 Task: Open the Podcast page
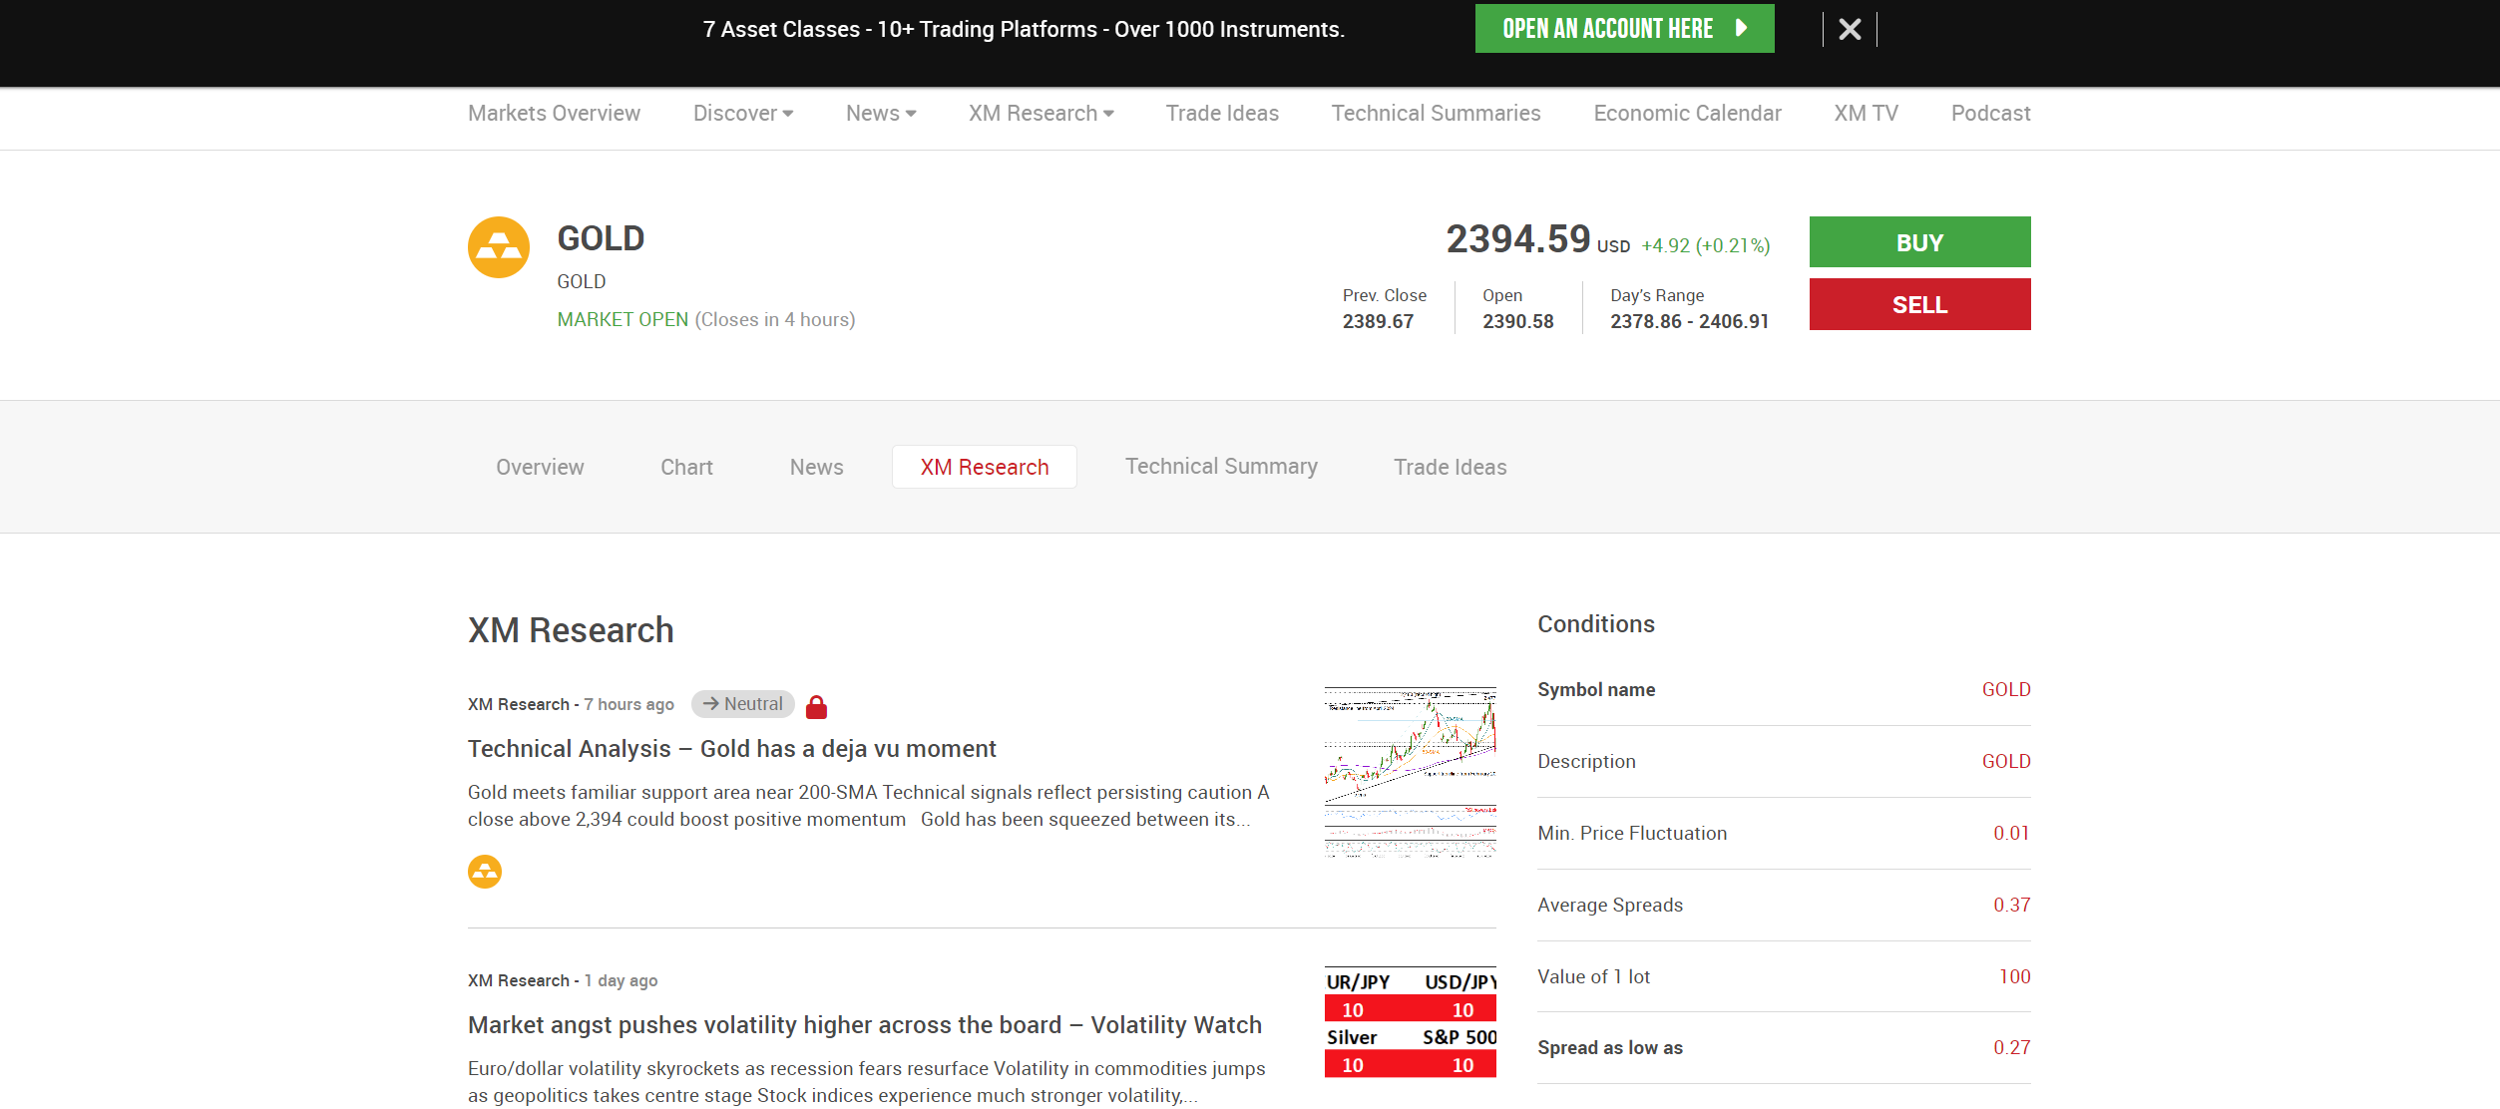(x=1990, y=114)
